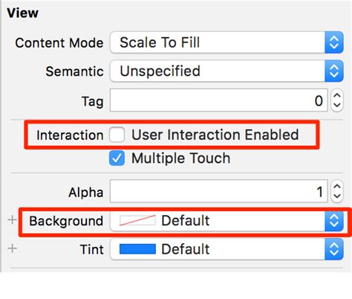
Task: Click the Scale To Fill text
Action: coord(160,42)
